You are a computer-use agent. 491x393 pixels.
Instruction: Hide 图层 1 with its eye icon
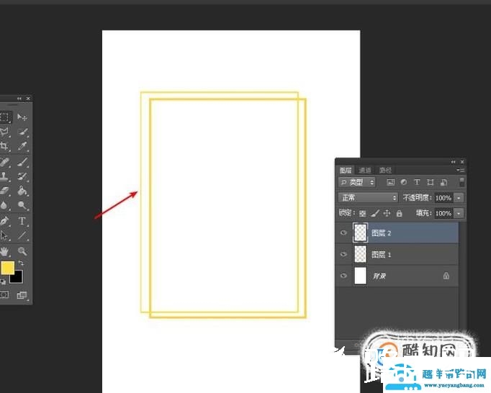(343, 254)
